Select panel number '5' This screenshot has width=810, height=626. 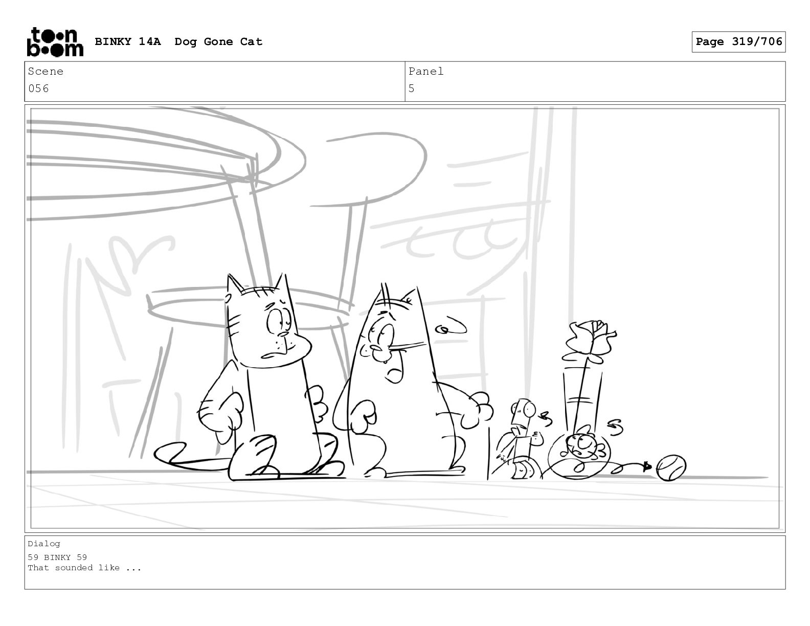[x=412, y=88]
